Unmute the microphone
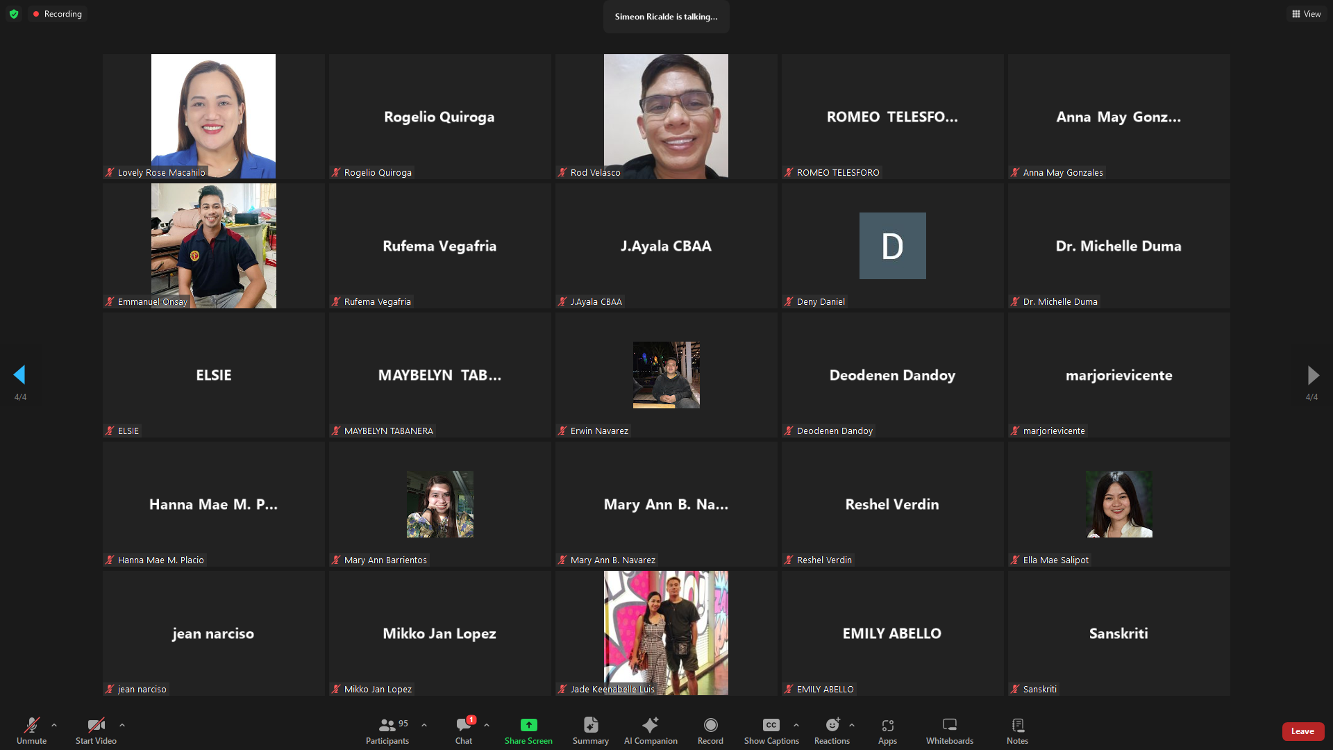1333x750 pixels. [32, 731]
